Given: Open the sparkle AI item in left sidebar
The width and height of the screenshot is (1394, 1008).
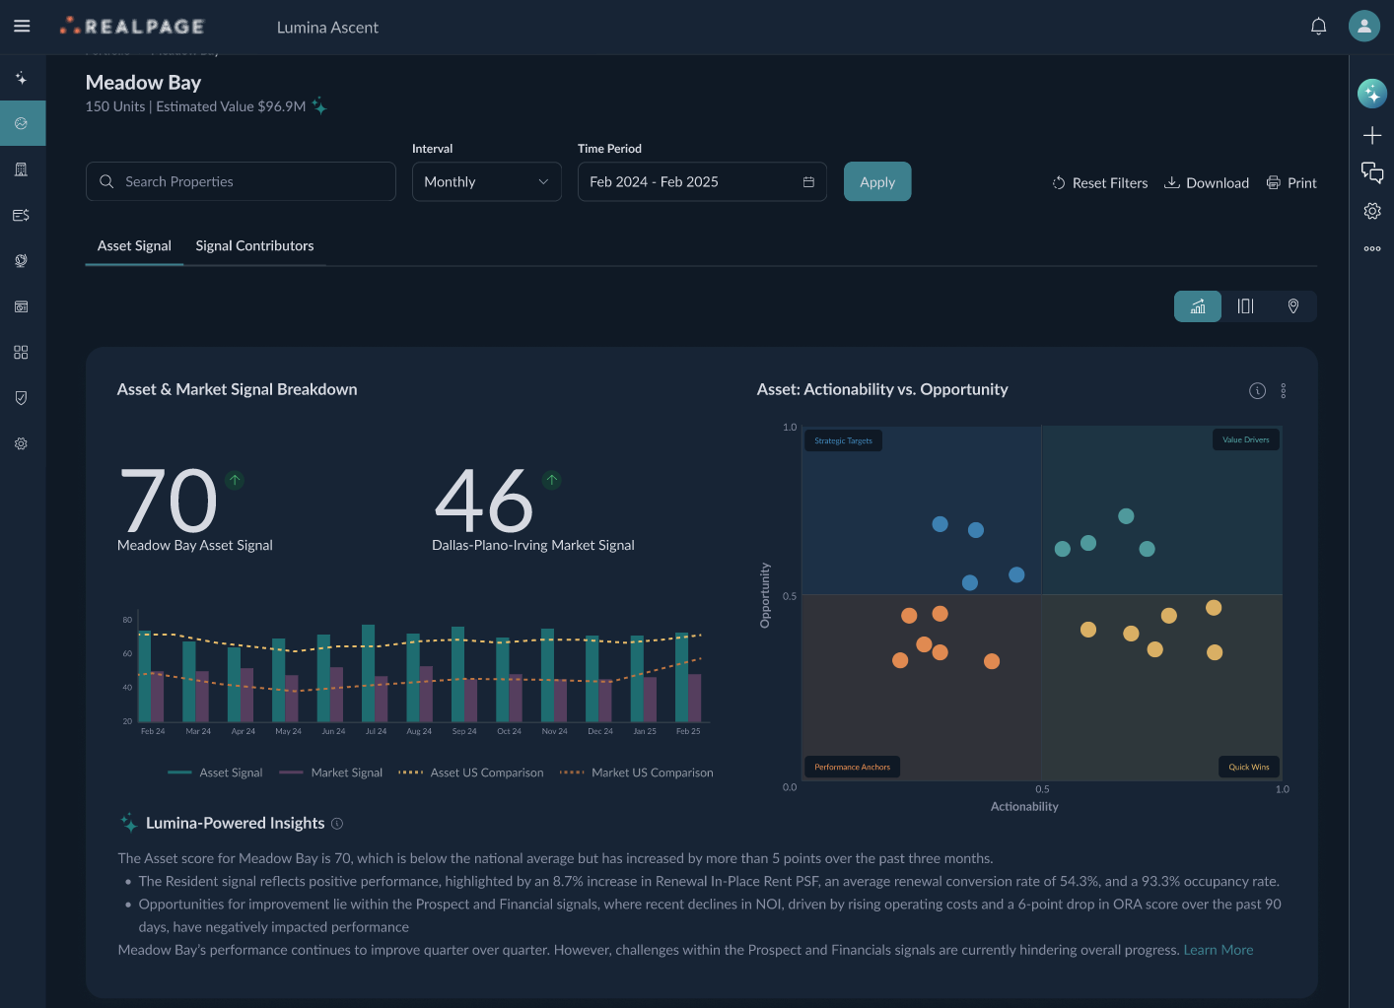Looking at the screenshot, I should (21, 78).
